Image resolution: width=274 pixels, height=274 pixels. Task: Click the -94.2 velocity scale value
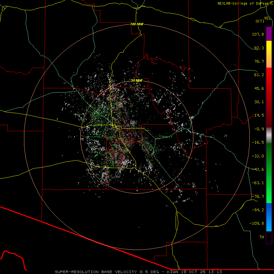[258, 210]
